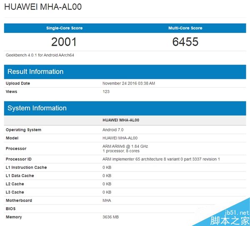Viewport: 250px width, 226px height.
Task: Select the Multi-Core Score header
Action: tap(185, 28)
